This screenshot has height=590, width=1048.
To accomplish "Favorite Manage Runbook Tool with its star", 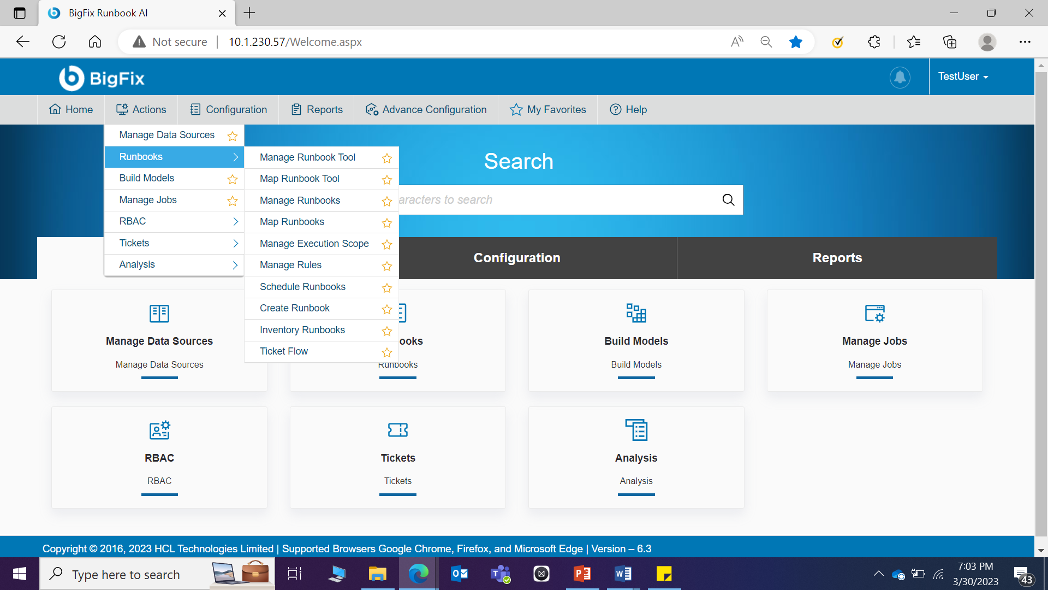I will tap(387, 158).
